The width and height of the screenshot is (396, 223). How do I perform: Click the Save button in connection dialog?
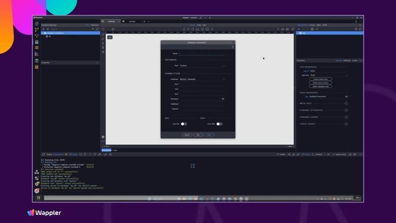(209, 135)
